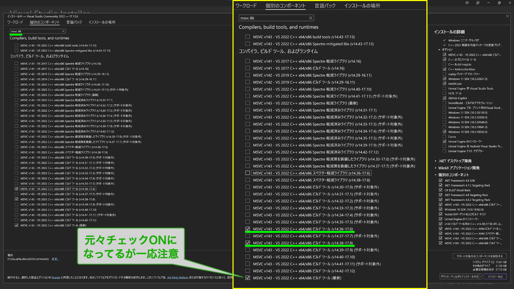The height and width of the screenshot is (289, 514).
Task: Check the Cocos option
Action: point(444,136)
